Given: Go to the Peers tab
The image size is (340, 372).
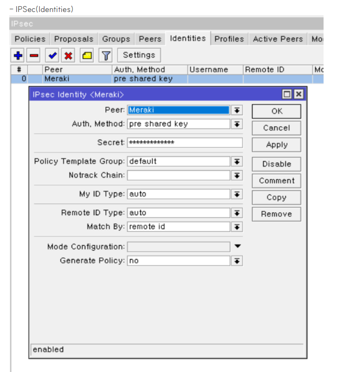Looking at the screenshot, I should [150, 39].
